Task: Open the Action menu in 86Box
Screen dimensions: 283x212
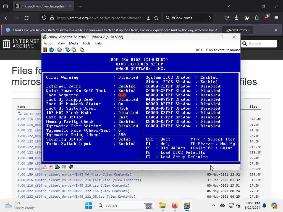Action: pyautogui.click(x=48, y=43)
